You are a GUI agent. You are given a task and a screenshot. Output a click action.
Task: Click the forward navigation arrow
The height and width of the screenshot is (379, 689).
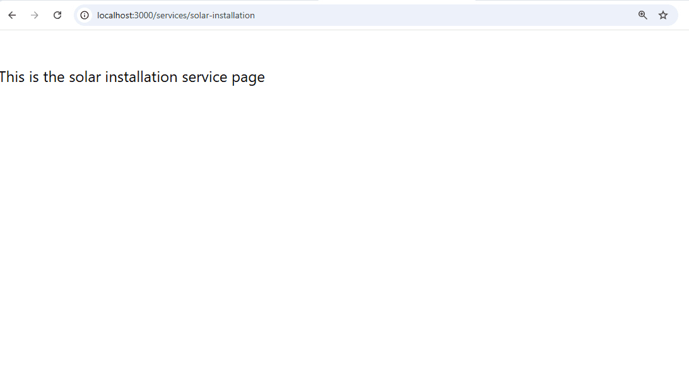tap(35, 15)
